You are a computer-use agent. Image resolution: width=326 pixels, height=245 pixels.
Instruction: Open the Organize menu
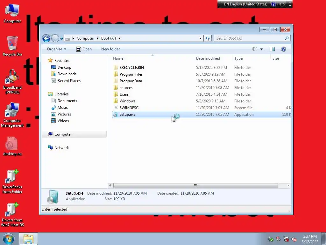pos(57,49)
